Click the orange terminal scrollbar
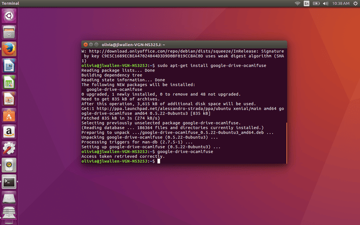Screen dimensions: 360x225 (286, 143)
